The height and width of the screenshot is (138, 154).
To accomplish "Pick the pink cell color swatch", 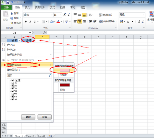I will click(x=65, y=70).
